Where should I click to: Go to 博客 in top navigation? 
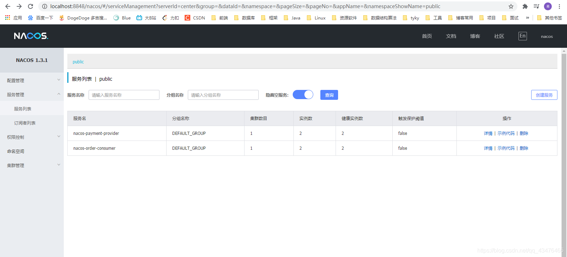coord(475,36)
